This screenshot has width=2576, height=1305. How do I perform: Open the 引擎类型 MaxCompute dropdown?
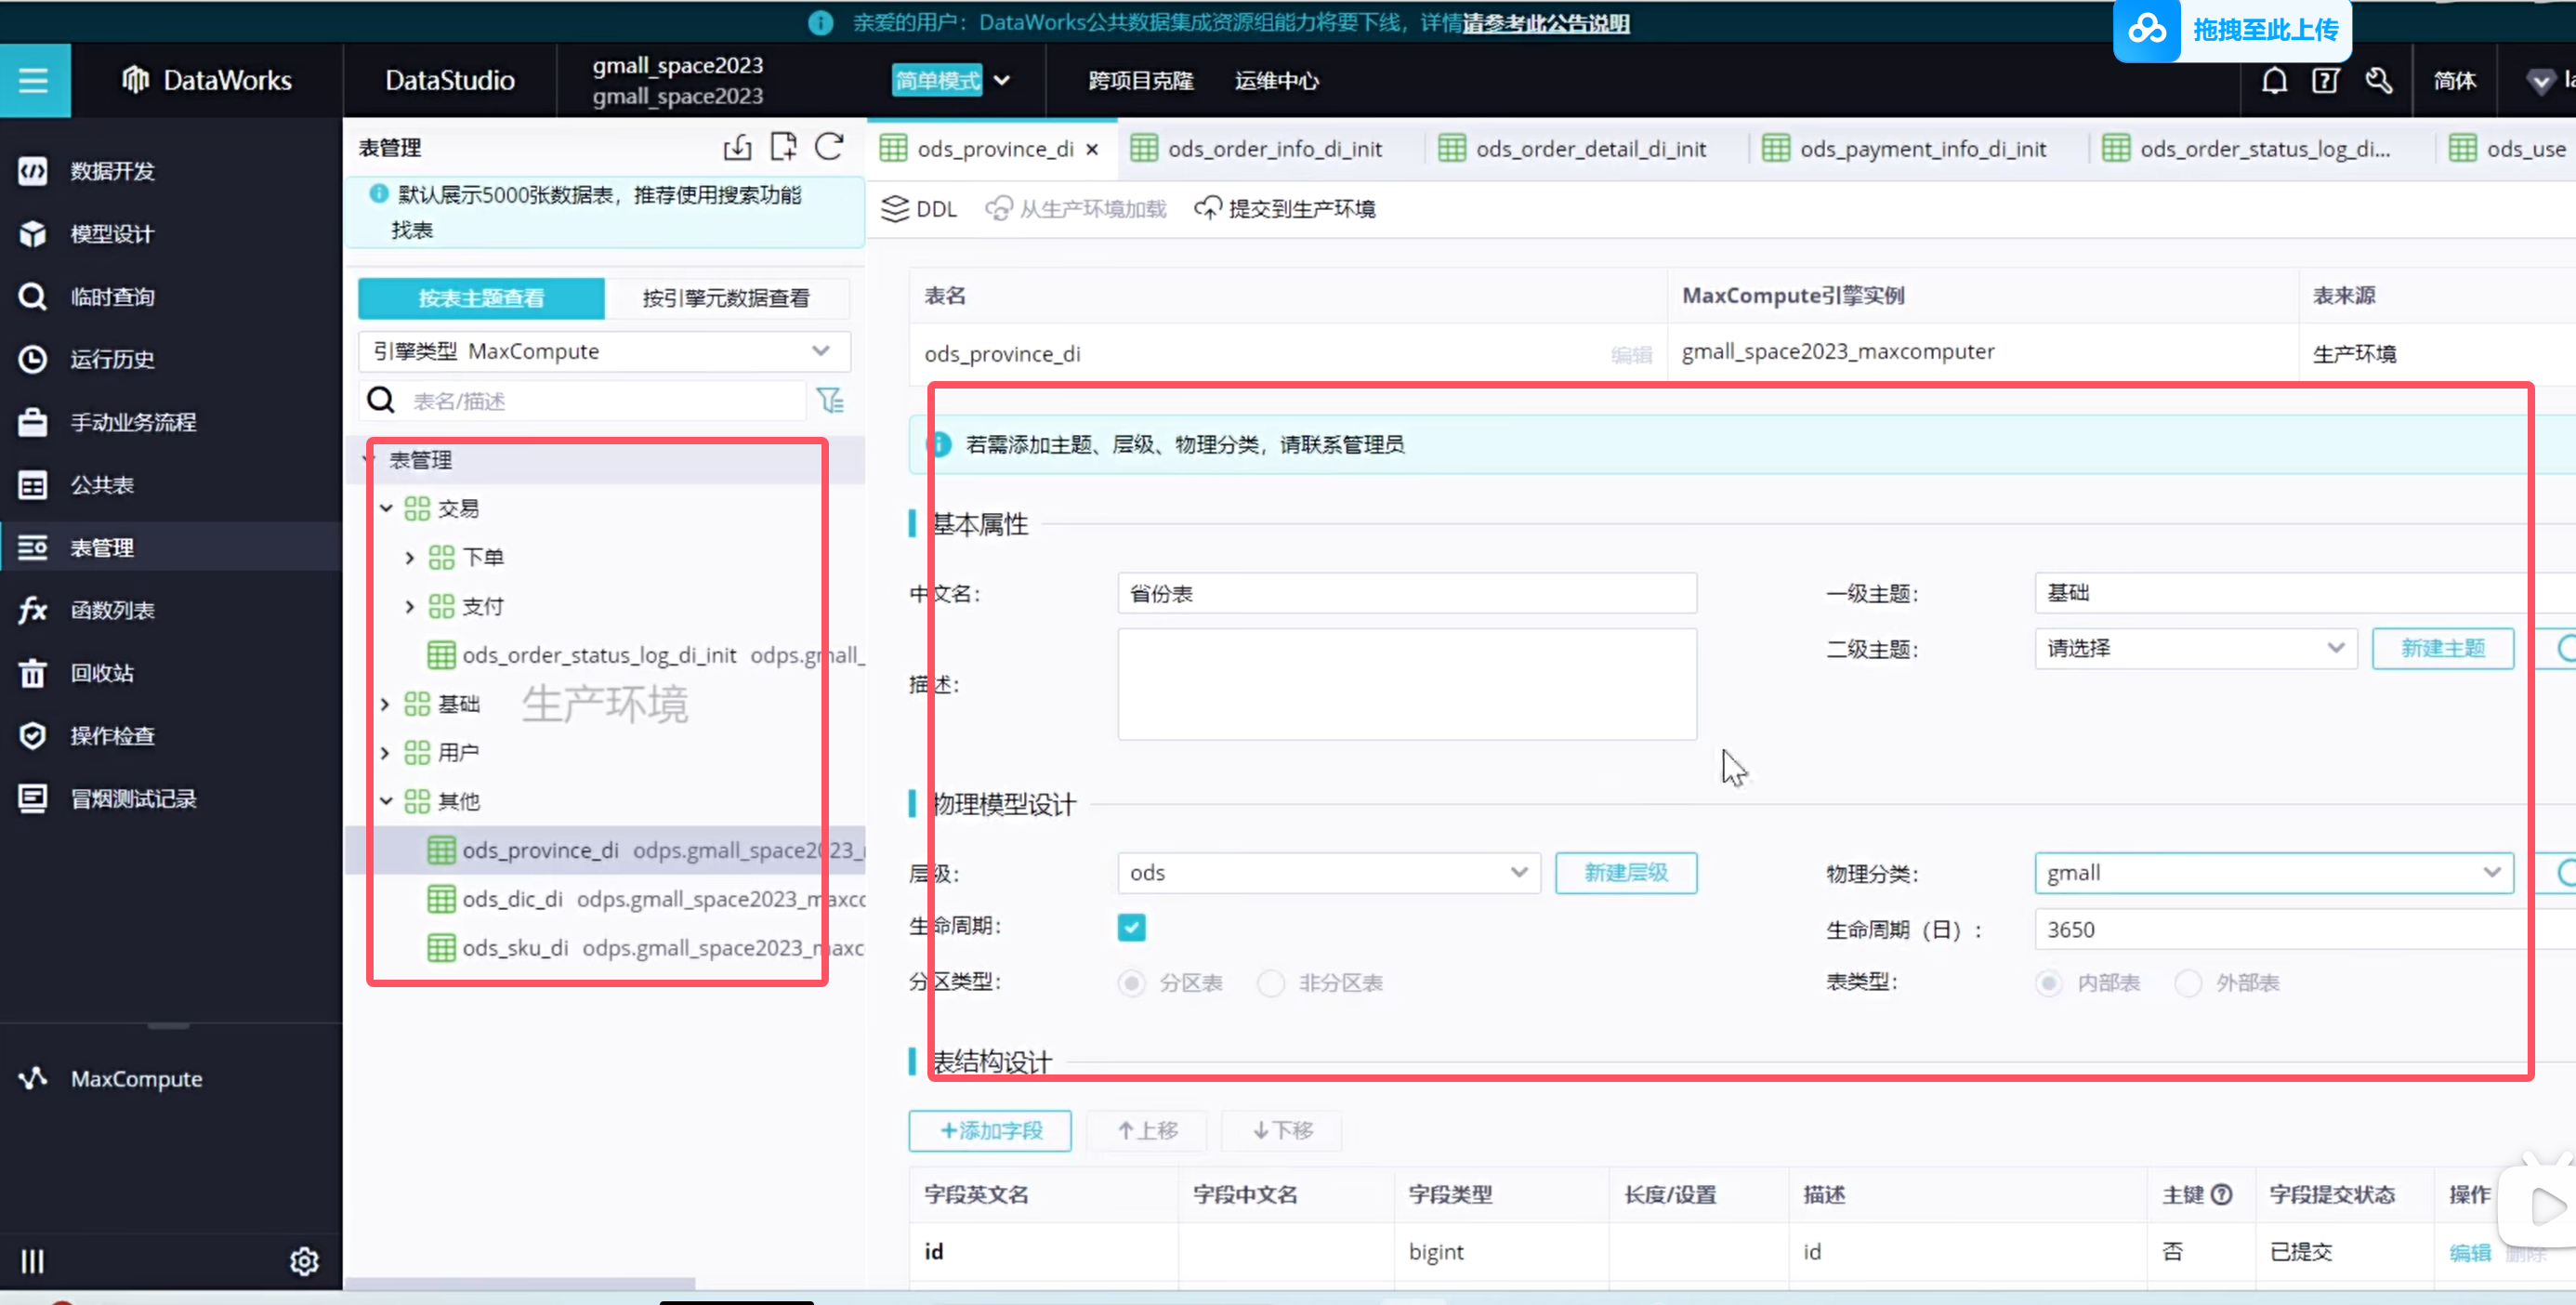[x=603, y=351]
